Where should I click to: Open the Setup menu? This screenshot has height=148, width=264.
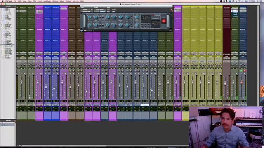click(x=61, y=1)
